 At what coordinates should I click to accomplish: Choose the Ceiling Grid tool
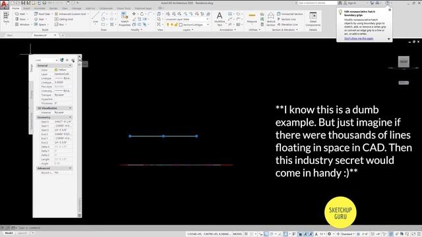[64, 19]
